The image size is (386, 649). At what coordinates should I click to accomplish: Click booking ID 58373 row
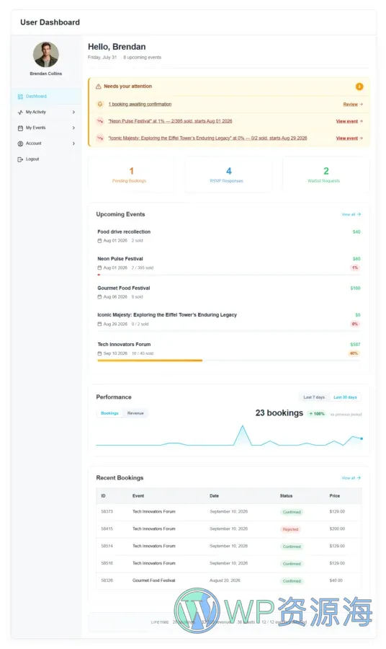pyautogui.click(x=228, y=512)
